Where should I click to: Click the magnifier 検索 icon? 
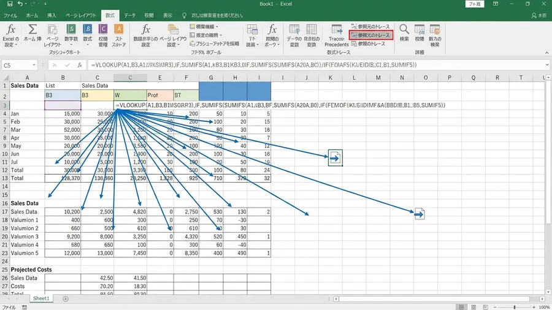[x=404, y=29]
